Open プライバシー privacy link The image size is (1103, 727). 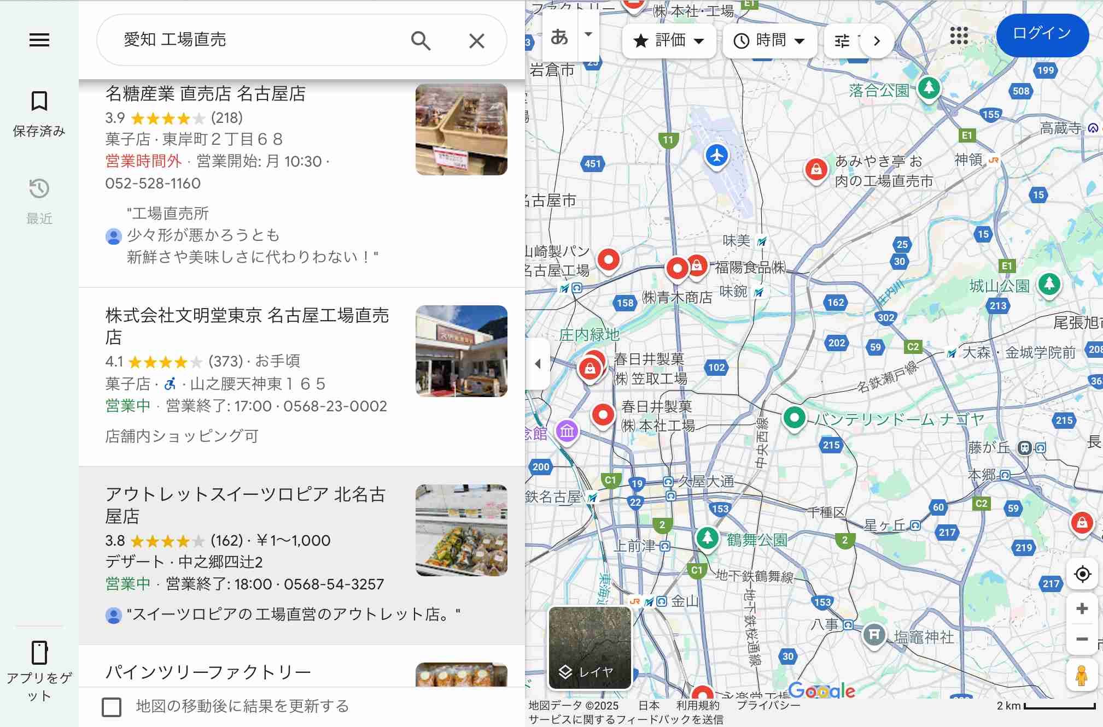pyautogui.click(x=768, y=705)
